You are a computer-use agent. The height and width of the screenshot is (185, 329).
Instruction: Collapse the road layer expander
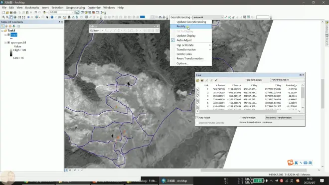(5, 34)
